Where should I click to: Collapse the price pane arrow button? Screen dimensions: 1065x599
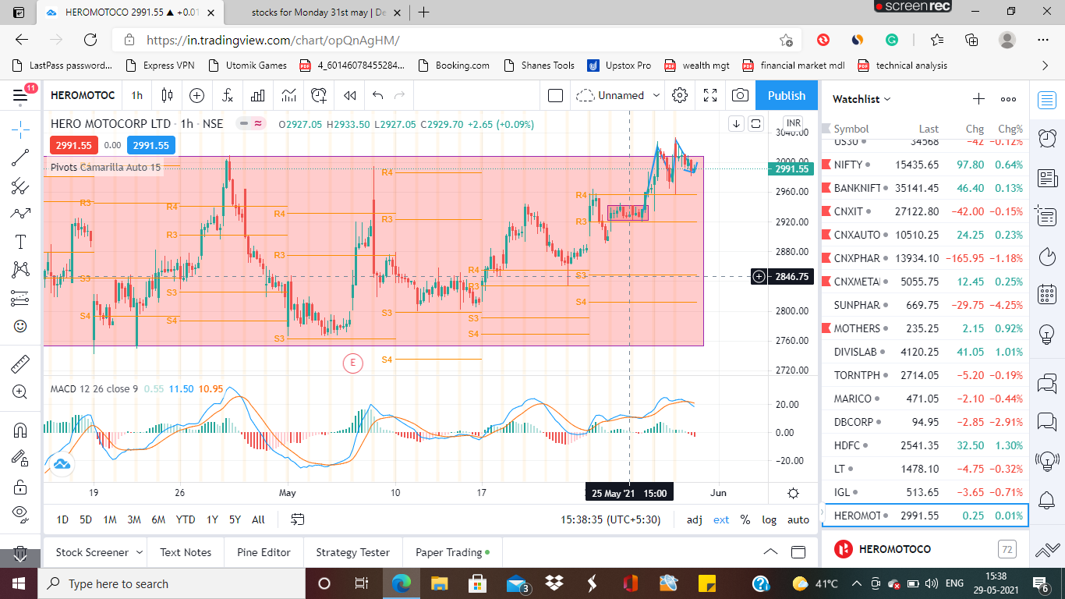736,123
